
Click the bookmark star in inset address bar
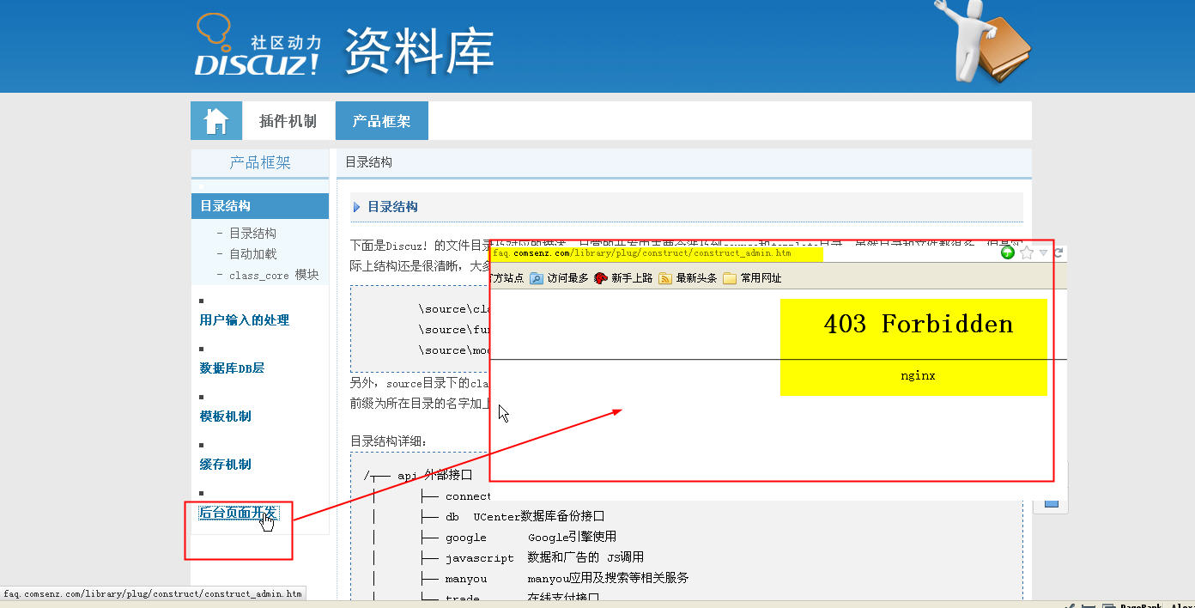click(1027, 252)
